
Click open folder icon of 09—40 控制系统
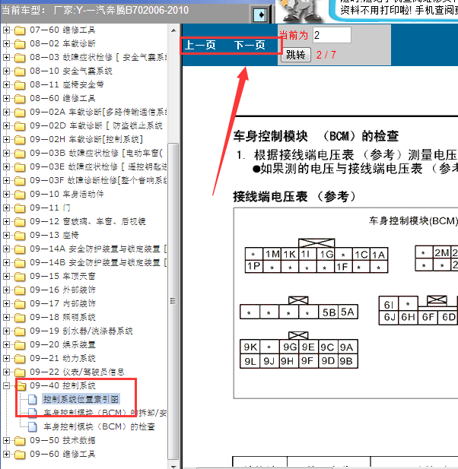(21, 386)
